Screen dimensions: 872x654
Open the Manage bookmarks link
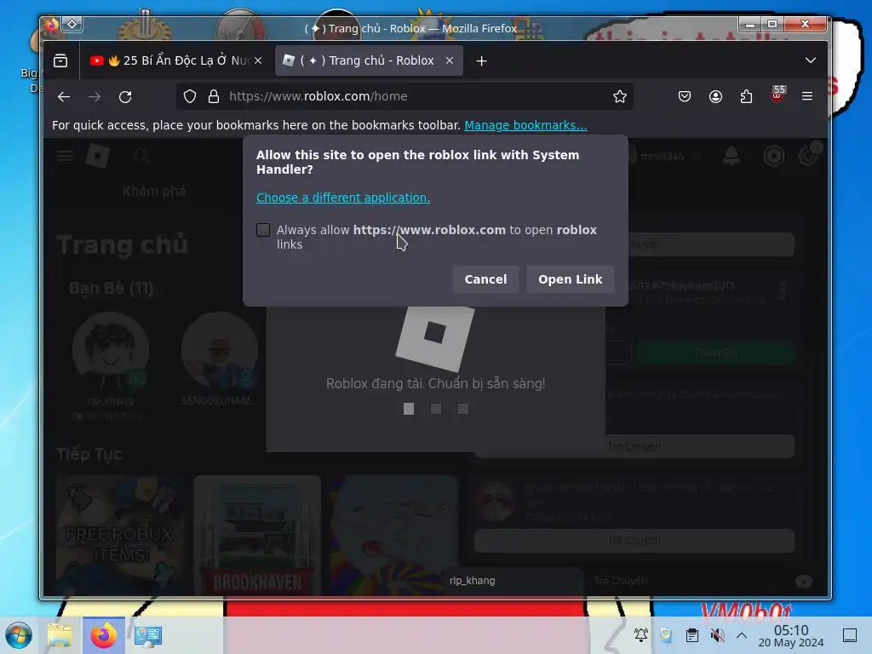tap(525, 125)
